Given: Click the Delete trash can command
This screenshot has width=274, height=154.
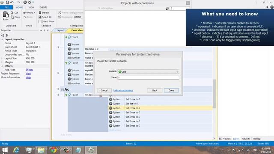Looking at the screenshot, I should (44, 12).
